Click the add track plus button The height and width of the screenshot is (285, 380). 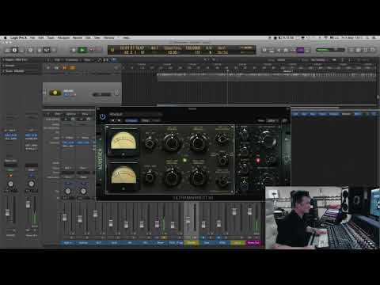tap(48, 68)
